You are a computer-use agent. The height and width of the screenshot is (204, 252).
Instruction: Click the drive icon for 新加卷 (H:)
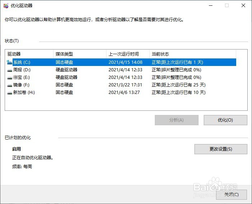pos(10,93)
